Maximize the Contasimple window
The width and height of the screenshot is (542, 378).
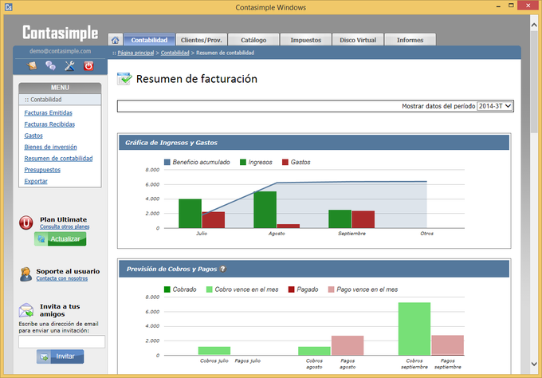coord(511,6)
